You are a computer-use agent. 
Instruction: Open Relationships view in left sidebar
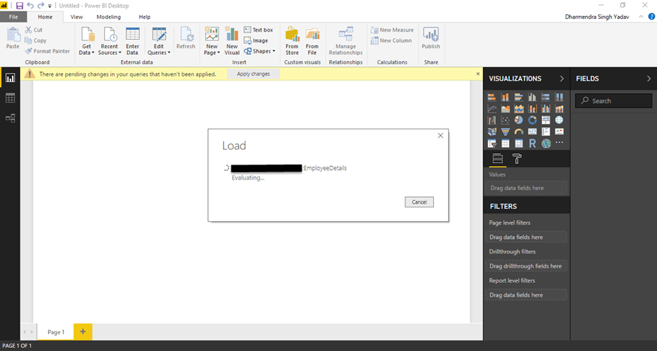coord(11,118)
